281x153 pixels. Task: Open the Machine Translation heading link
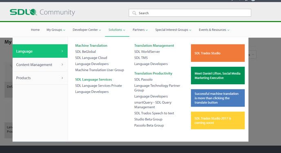pos(91,46)
